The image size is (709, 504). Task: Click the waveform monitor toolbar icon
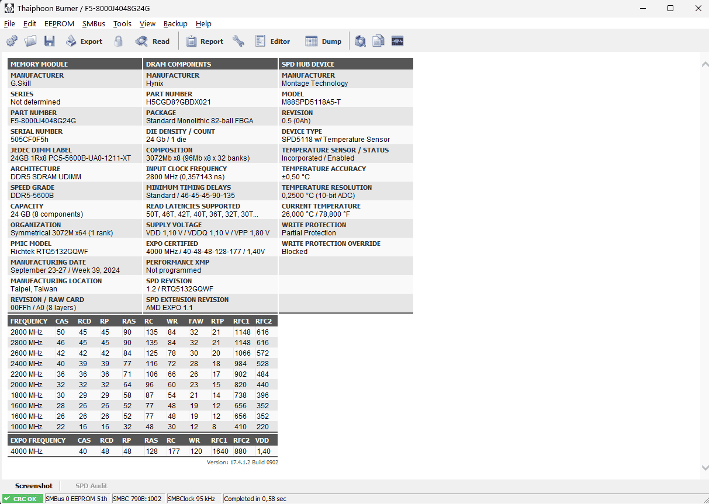397,41
